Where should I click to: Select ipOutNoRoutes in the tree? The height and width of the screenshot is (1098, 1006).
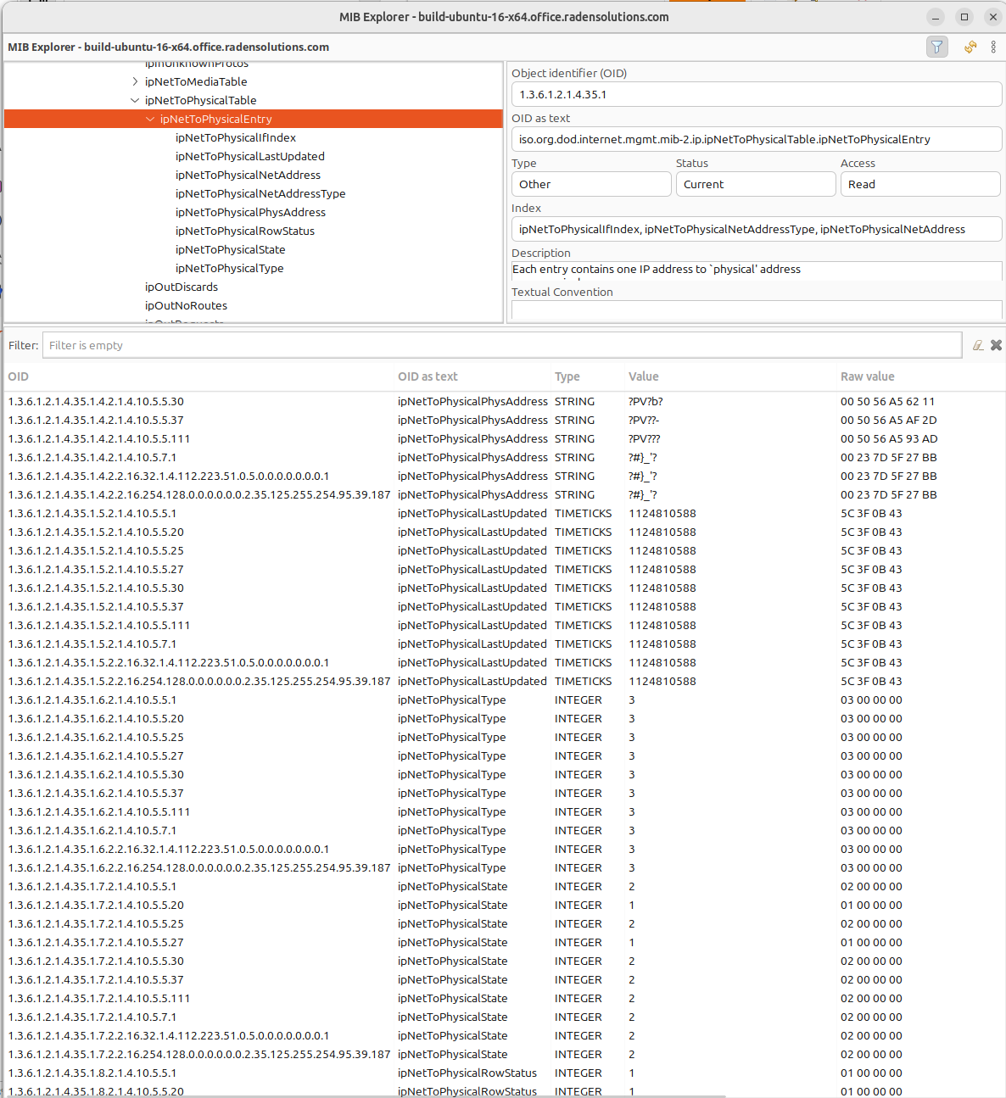tap(186, 305)
